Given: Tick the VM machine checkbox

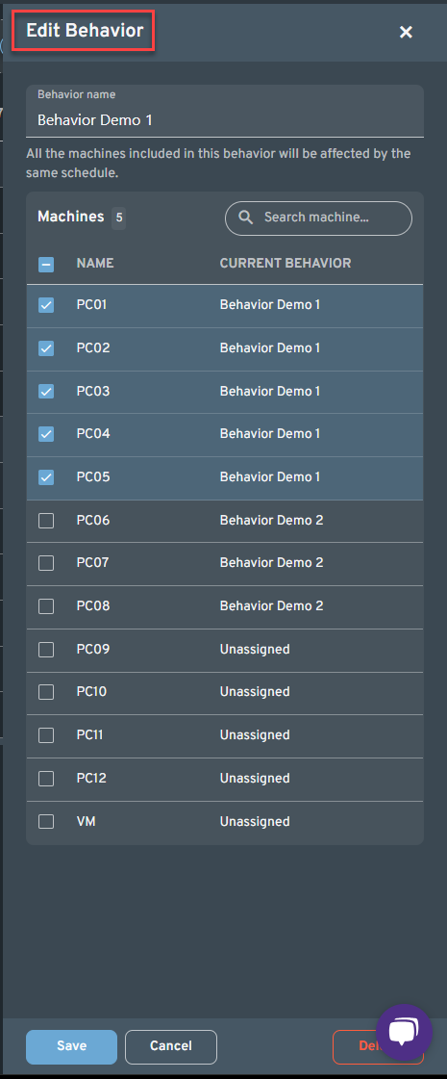Looking at the screenshot, I should [x=46, y=822].
